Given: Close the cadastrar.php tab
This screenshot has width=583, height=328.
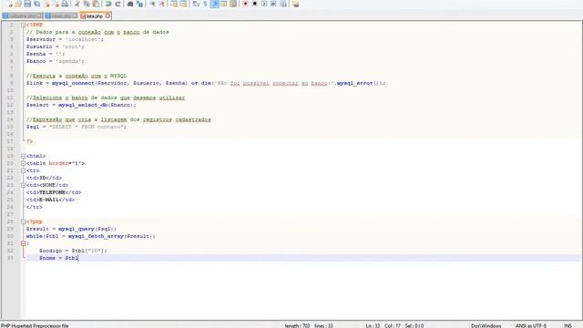Looking at the screenshot, I should tap(39, 16).
